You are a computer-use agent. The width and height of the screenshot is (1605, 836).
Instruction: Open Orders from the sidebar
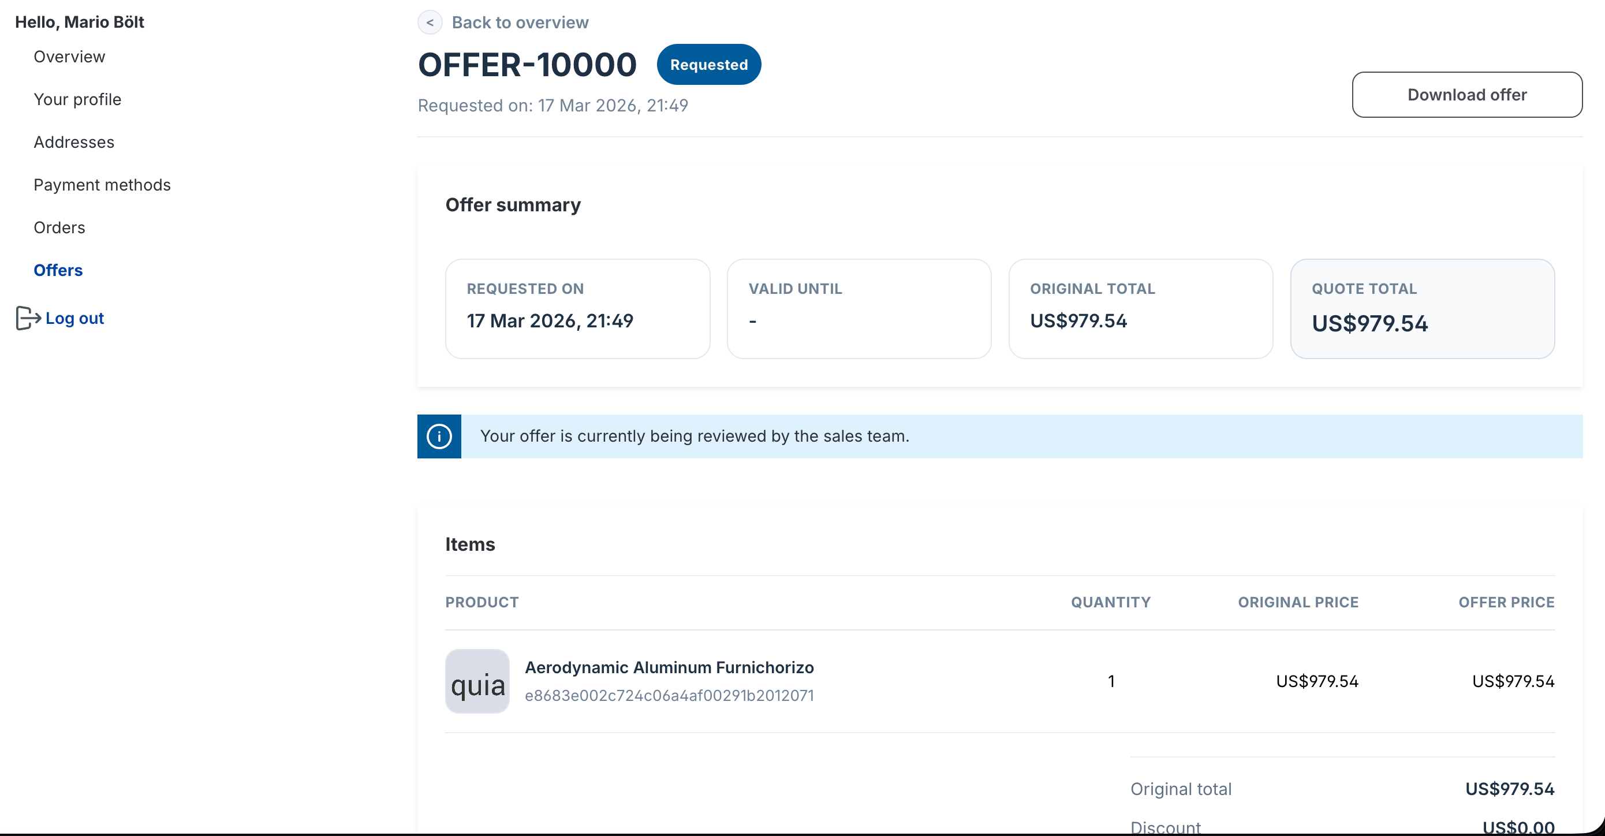pos(59,227)
